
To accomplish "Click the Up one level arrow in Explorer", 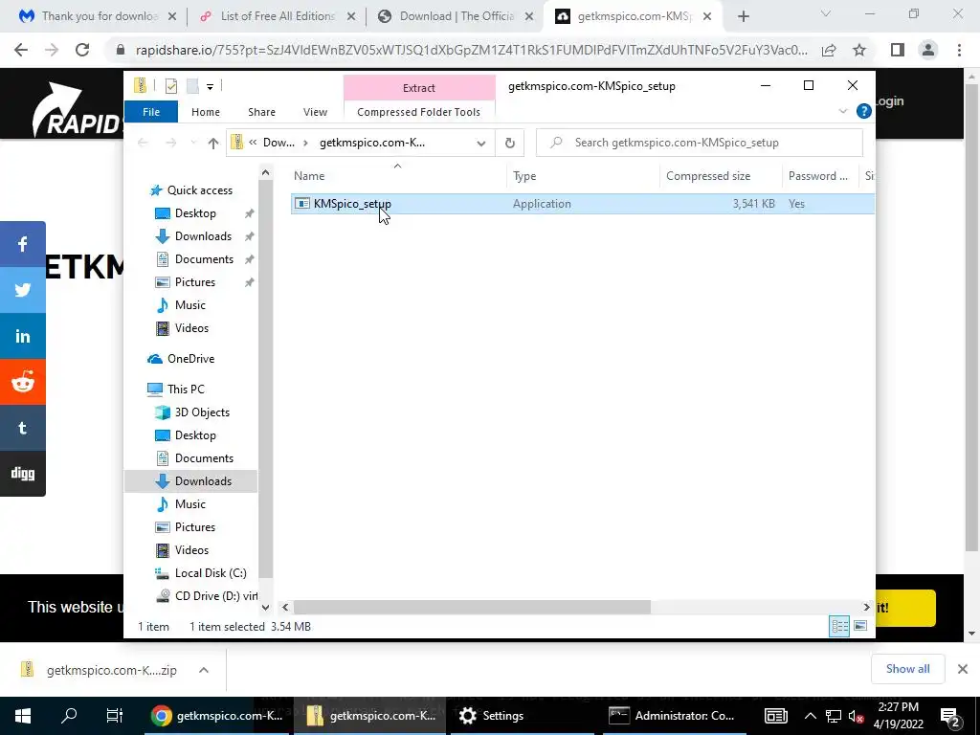I will tap(213, 144).
